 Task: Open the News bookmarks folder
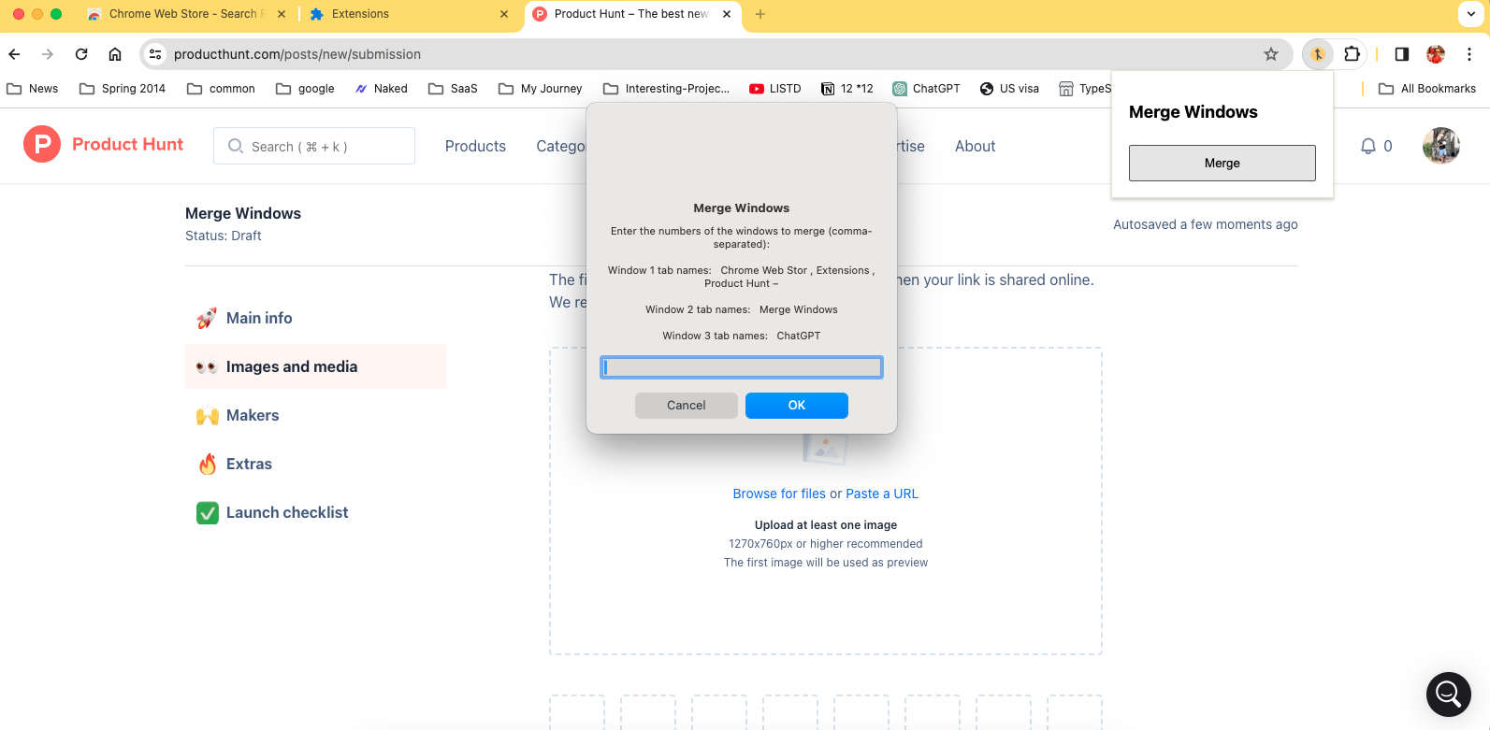pyautogui.click(x=33, y=89)
